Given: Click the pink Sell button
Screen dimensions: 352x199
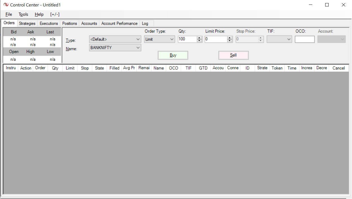Looking at the screenshot, I should [233, 55].
